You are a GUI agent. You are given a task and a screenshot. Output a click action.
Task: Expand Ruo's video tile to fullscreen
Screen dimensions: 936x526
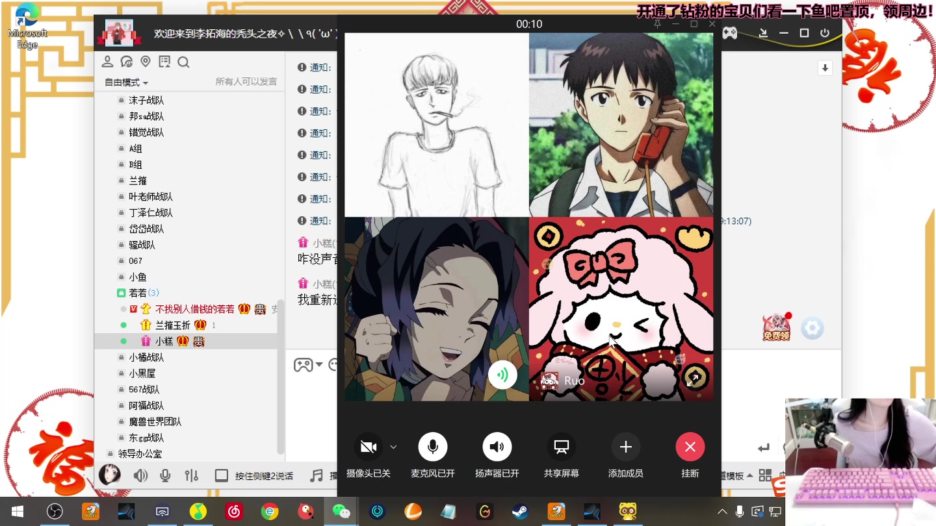pyautogui.click(x=694, y=379)
